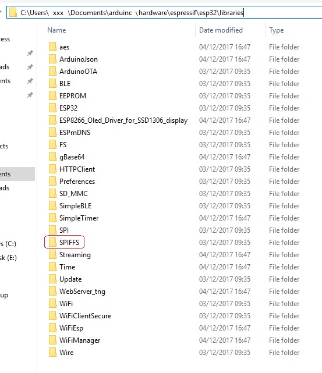
Task: Click the HTTPClient folder icon
Action: 52,169
